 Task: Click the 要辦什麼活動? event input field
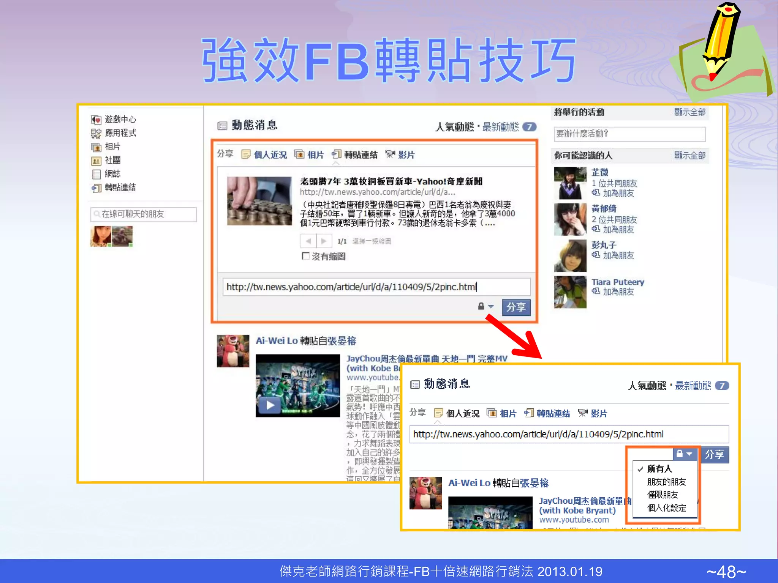(x=629, y=134)
